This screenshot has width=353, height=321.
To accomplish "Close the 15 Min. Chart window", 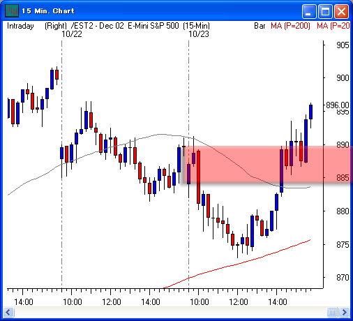I will (x=341, y=11).
